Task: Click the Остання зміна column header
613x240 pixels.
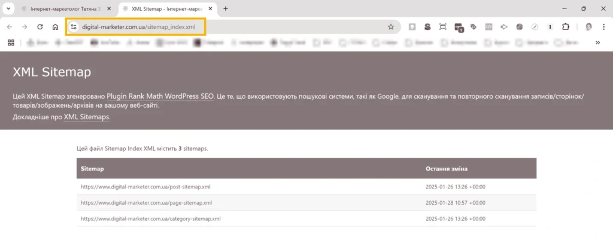Action: [x=447, y=169]
